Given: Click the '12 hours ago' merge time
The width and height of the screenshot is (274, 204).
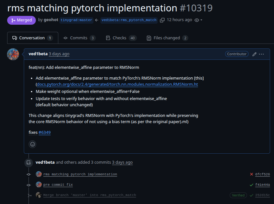Looking at the screenshot, I should (180, 20).
